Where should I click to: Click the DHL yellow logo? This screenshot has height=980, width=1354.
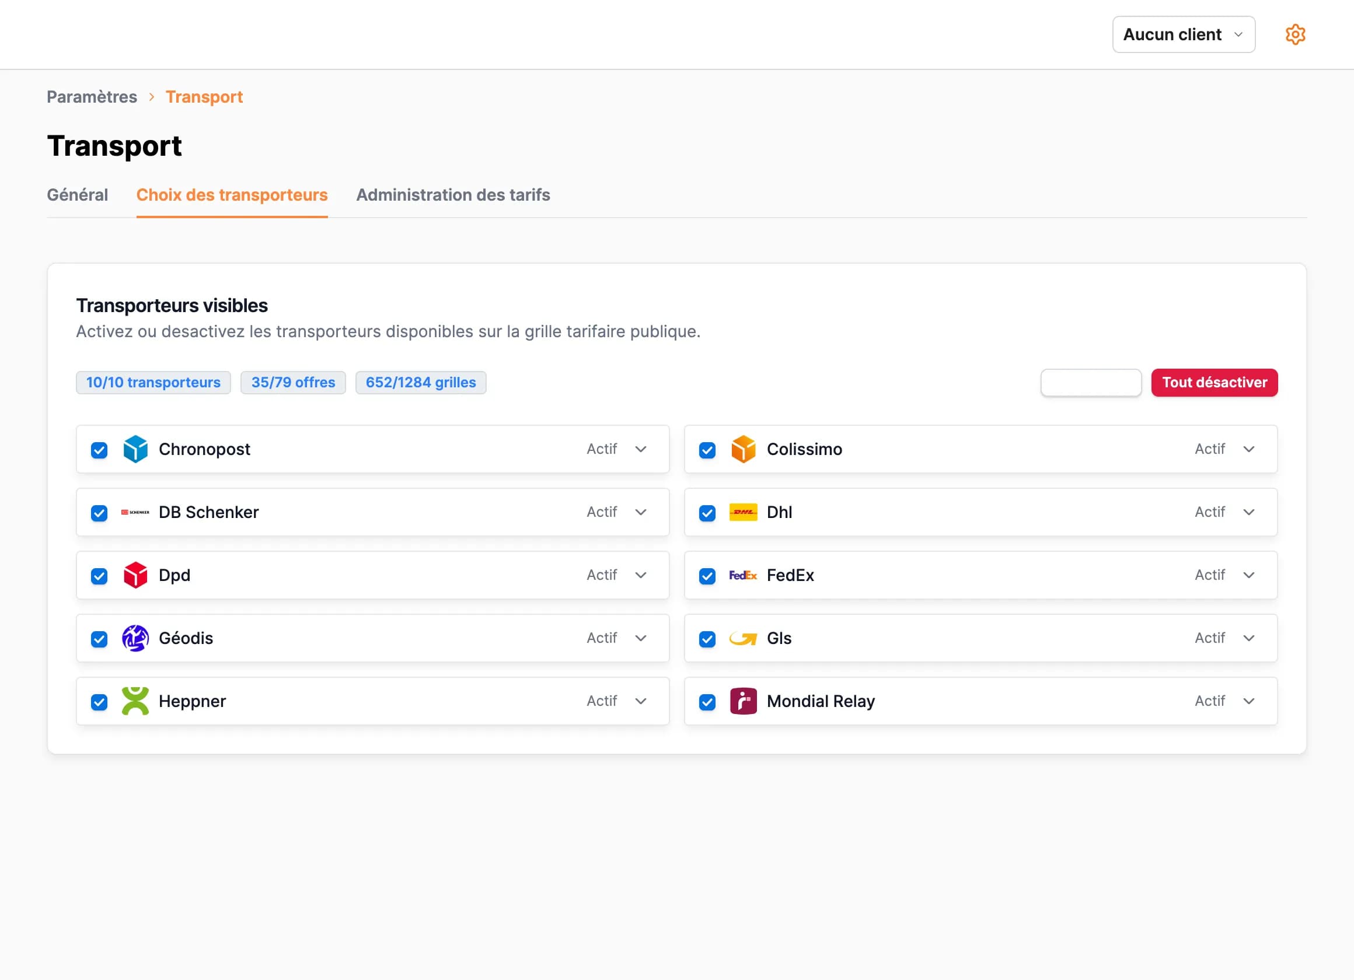(x=744, y=512)
